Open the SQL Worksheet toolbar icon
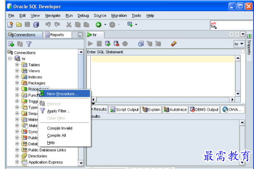Image resolution: width=254 pixels, height=169 pixels. tap(130, 24)
